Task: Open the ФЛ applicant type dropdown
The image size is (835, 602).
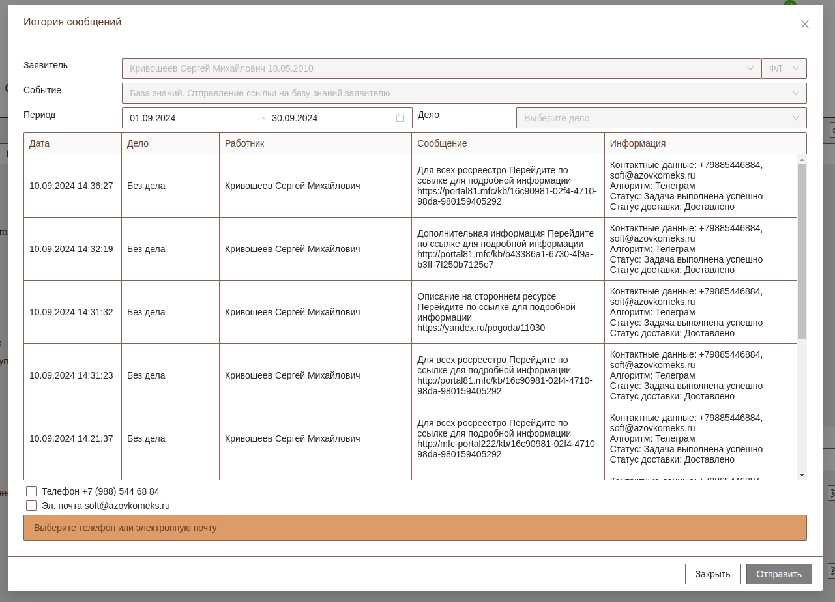Action: [784, 68]
